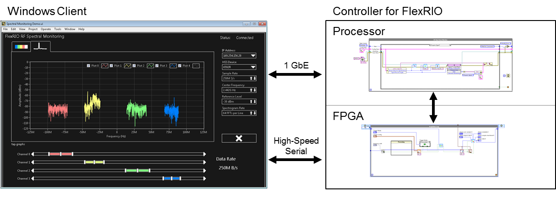Disable the Plot 4 checkbox
Viewport: 556px width, 219px height.
pyautogui.click(x=181, y=66)
